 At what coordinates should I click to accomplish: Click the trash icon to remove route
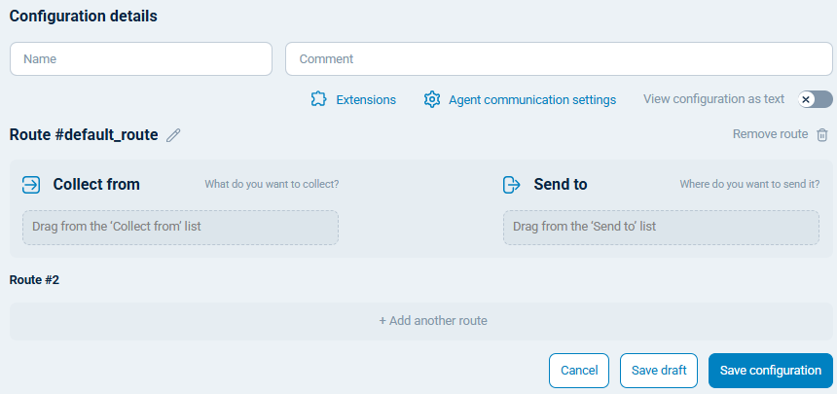[822, 135]
